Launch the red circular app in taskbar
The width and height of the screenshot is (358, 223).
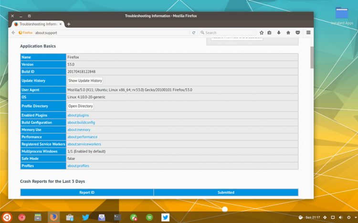[22, 217]
